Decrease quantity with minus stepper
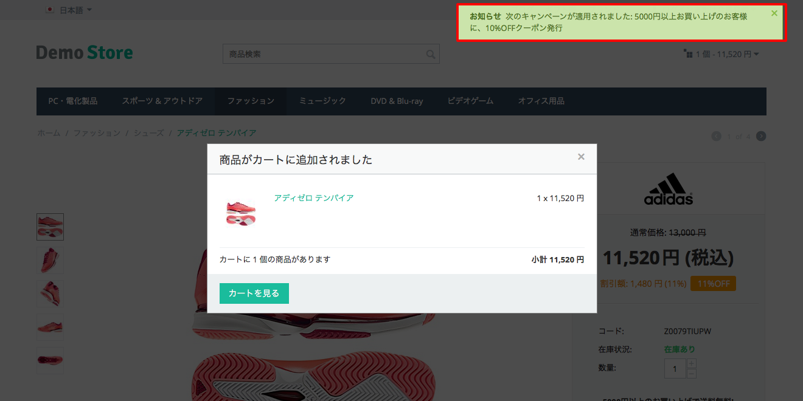 tap(691, 373)
